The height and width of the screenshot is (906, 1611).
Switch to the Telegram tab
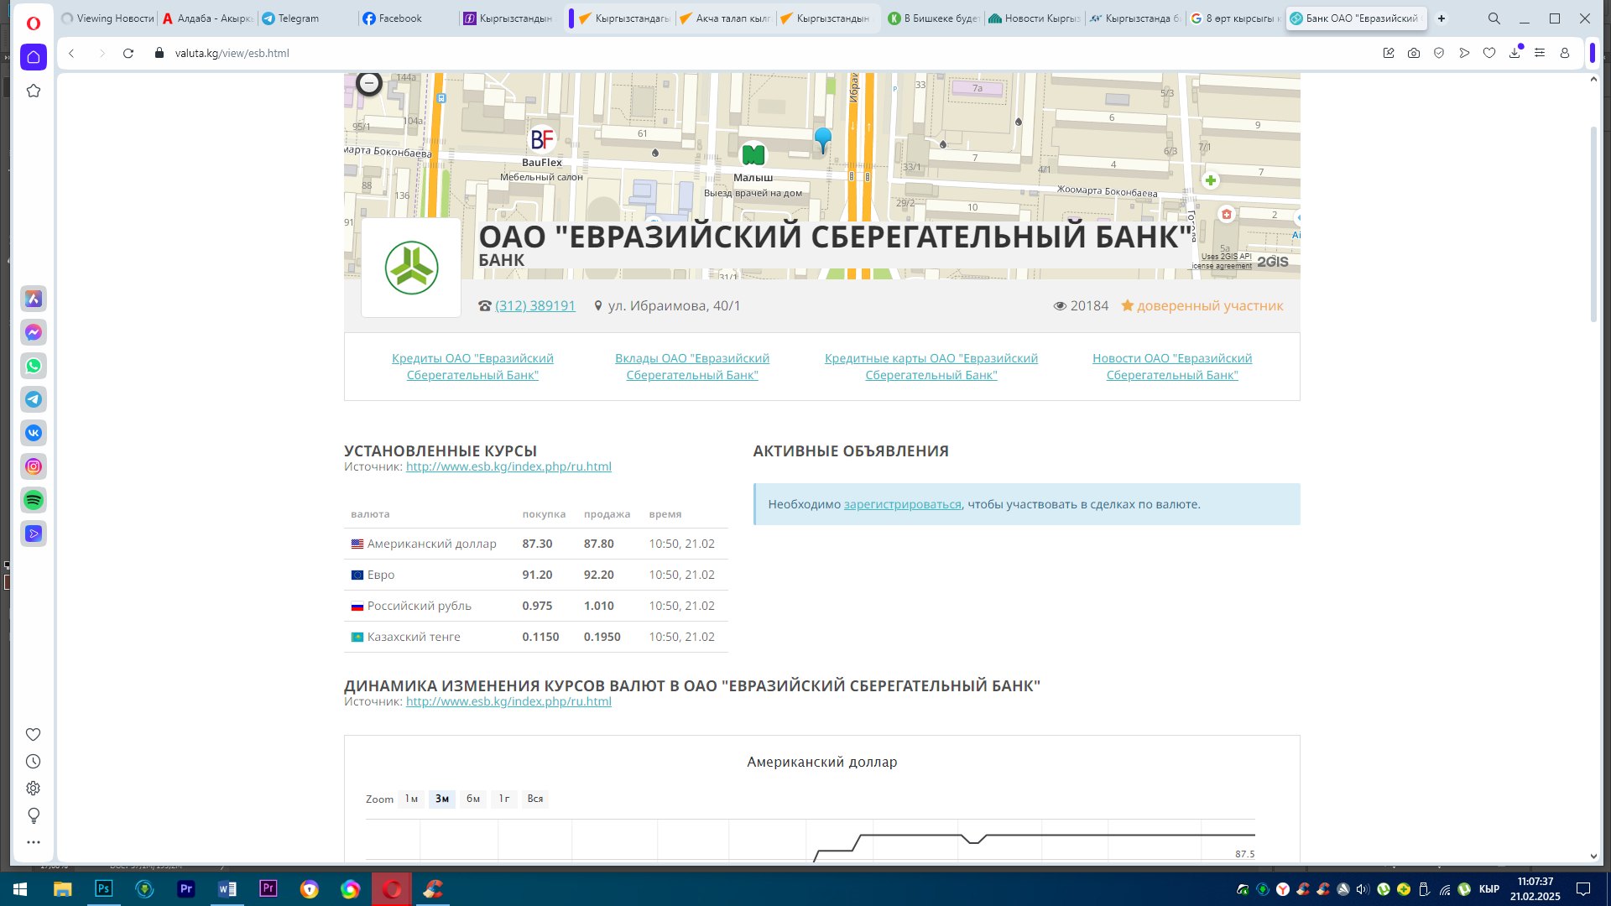pos(298,18)
